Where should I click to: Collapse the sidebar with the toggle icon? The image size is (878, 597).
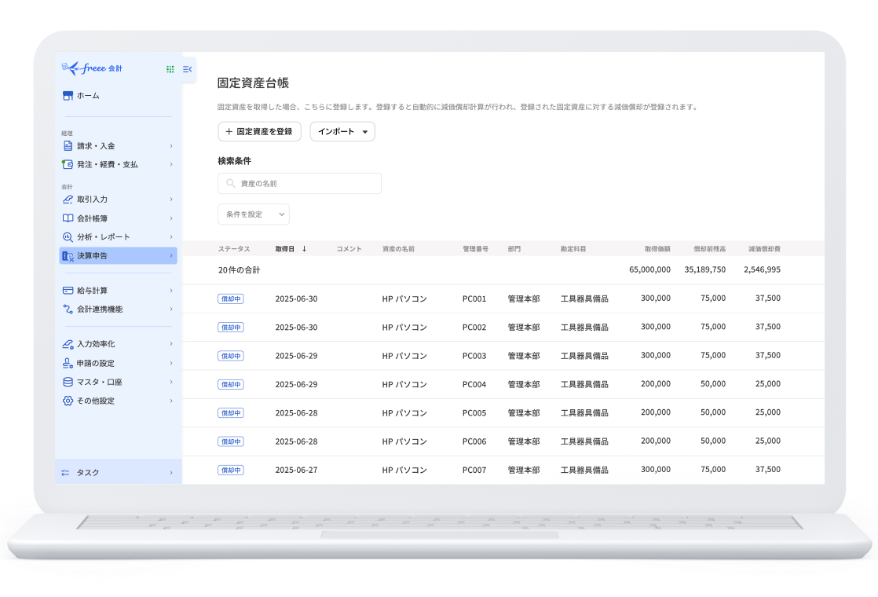click(x=188, y=69)
